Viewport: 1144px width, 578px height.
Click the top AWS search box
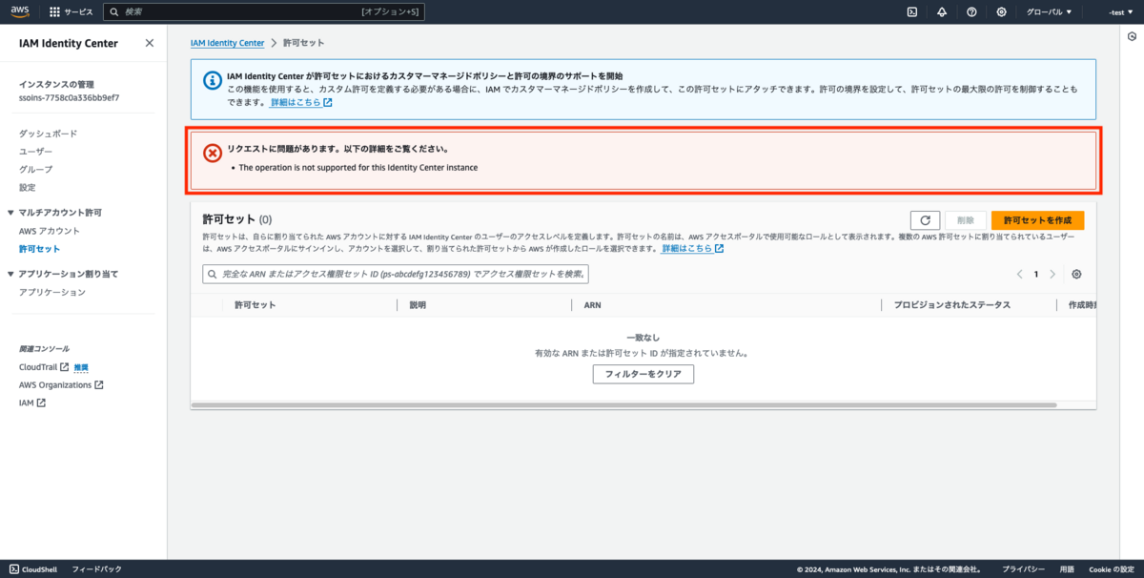(x=263, y=12)
